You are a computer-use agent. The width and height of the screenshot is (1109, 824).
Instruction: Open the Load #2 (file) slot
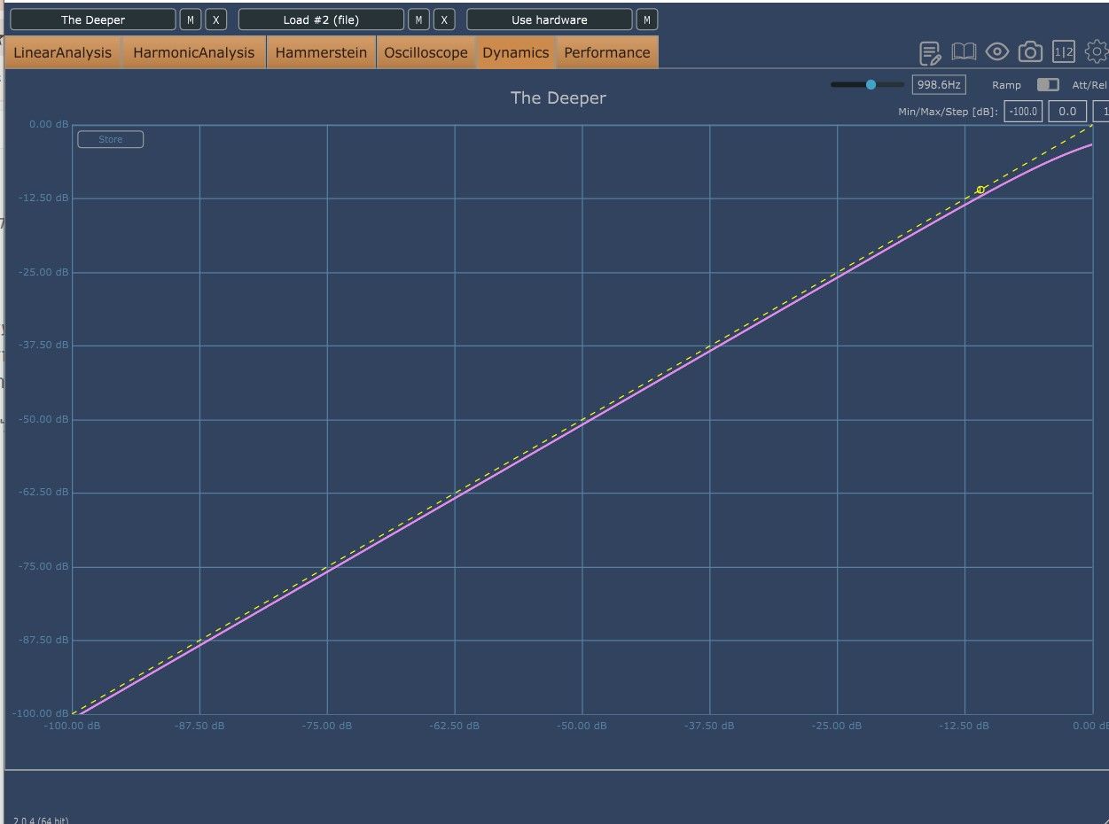click(321, 19)
